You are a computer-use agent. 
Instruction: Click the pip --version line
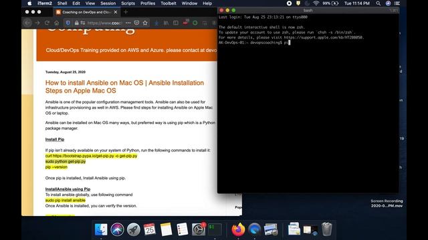click(x=56, y=167)
